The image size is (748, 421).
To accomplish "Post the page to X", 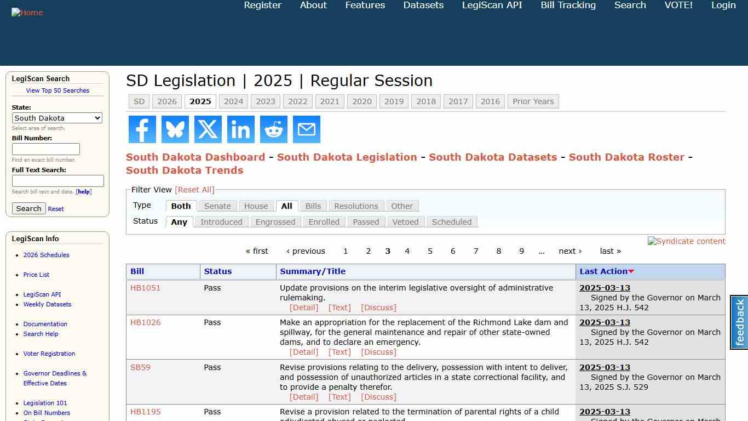I will pyautogui.click(x=208, y=129).
